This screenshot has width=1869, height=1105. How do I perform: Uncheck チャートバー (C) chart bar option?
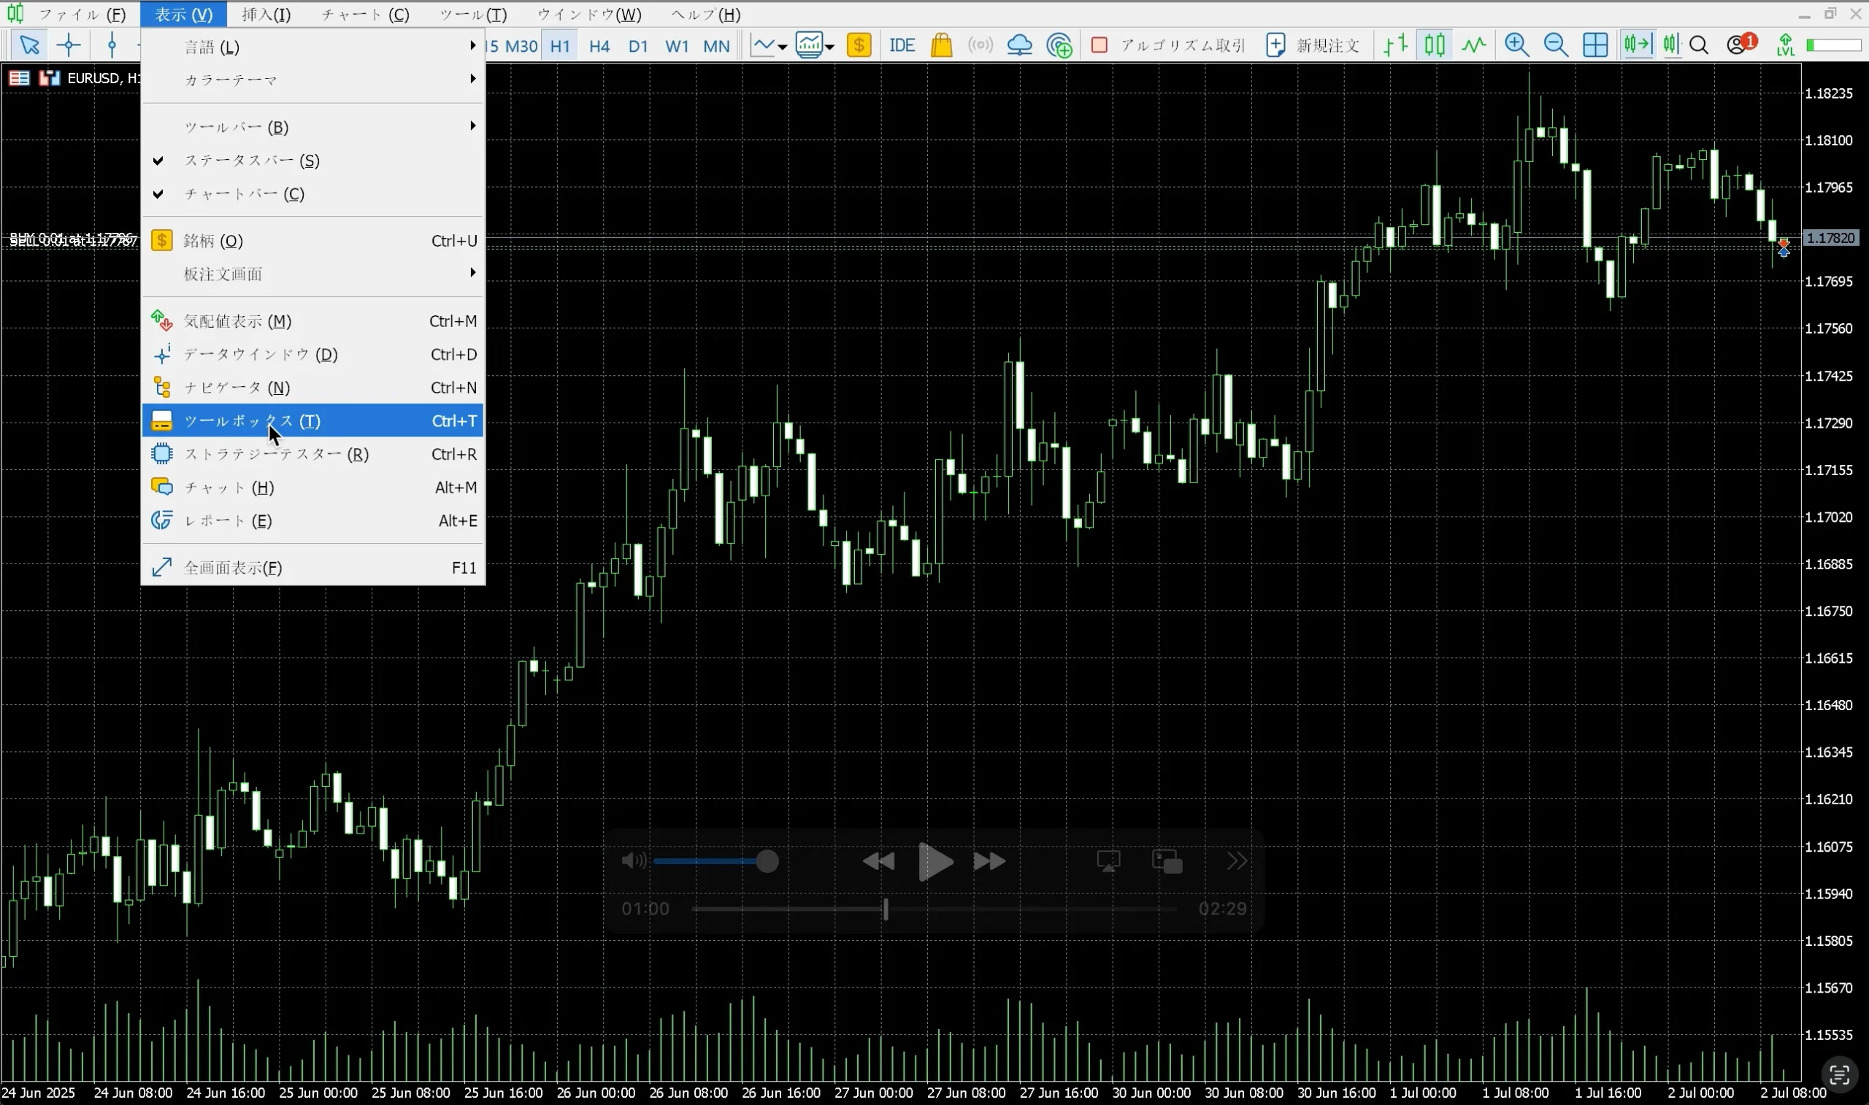(312, 194)
